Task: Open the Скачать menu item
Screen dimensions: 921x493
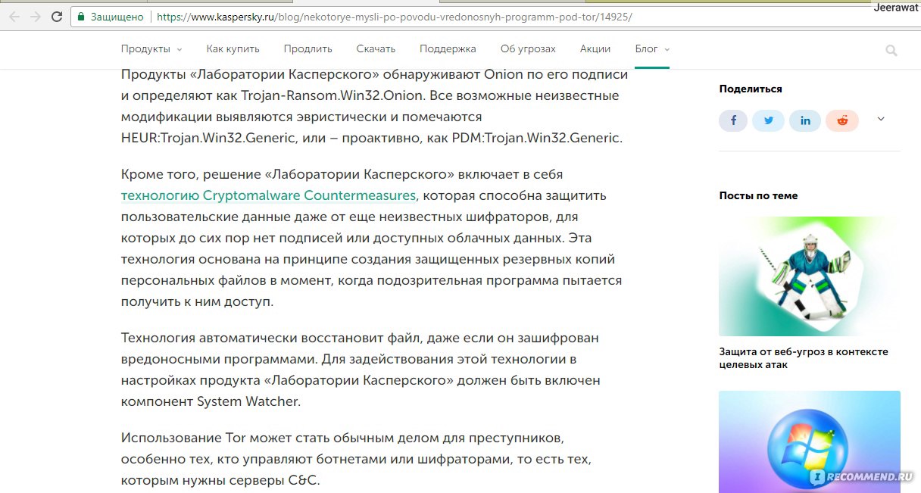Action: pyautogui.click(x=376, y=48)
